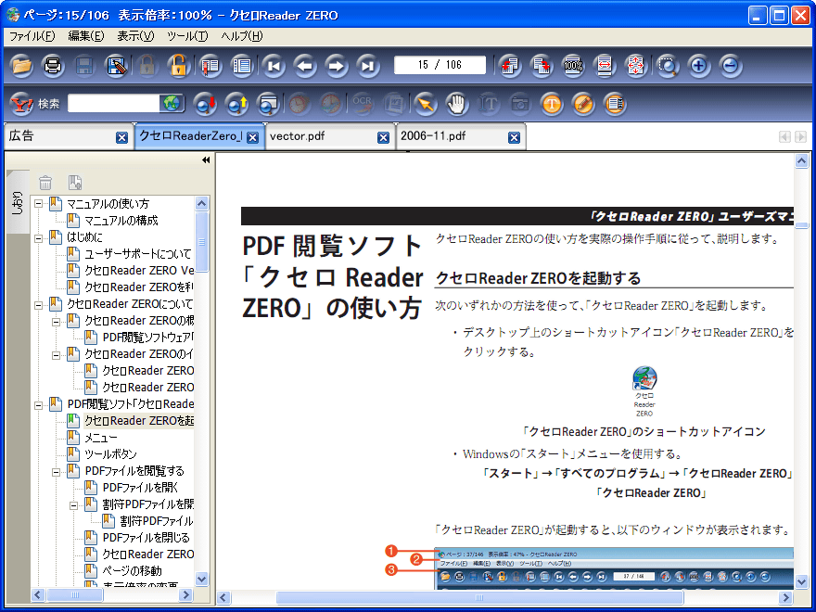Select the arrow pointer tool

(x=426, y=104)
